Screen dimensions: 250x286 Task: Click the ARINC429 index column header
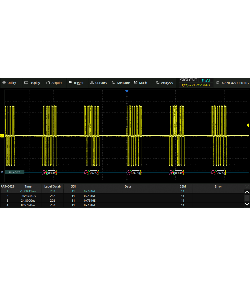[x=7, y=186]
